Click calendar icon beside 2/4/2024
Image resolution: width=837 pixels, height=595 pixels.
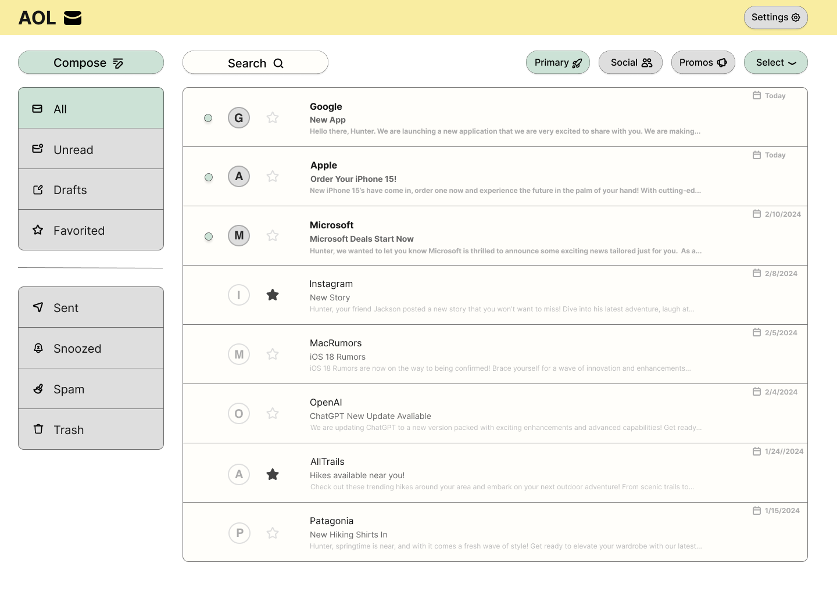pos(757,392)
